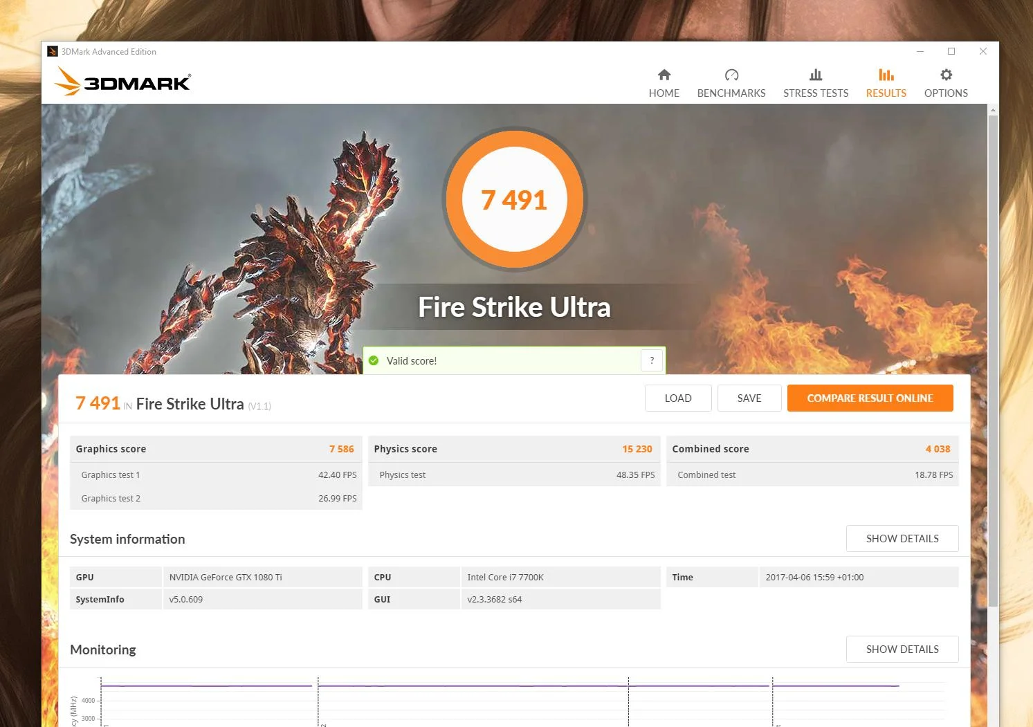Click the System information heading
Screen dimensions: 1033x727
click(127, 539)
